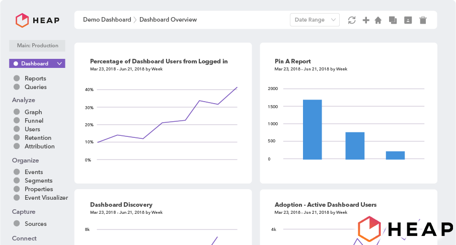The image size is (456, 245).
Task: Open Event Visualizer under Organize
Action: click(x=46, y=198)
